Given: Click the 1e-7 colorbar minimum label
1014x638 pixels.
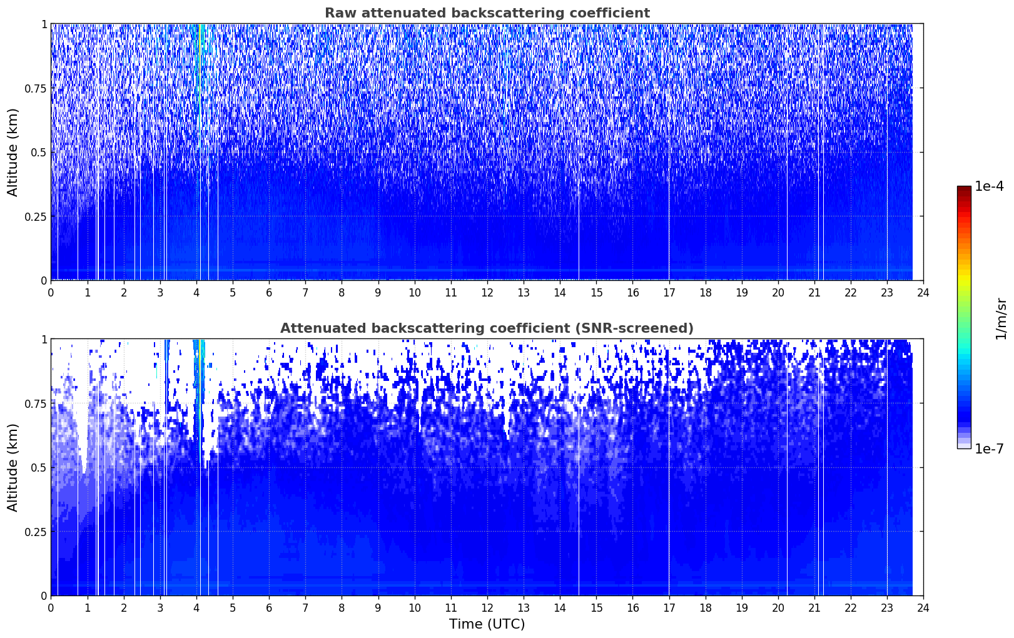Looking at the screenshot, I should 989,449.
